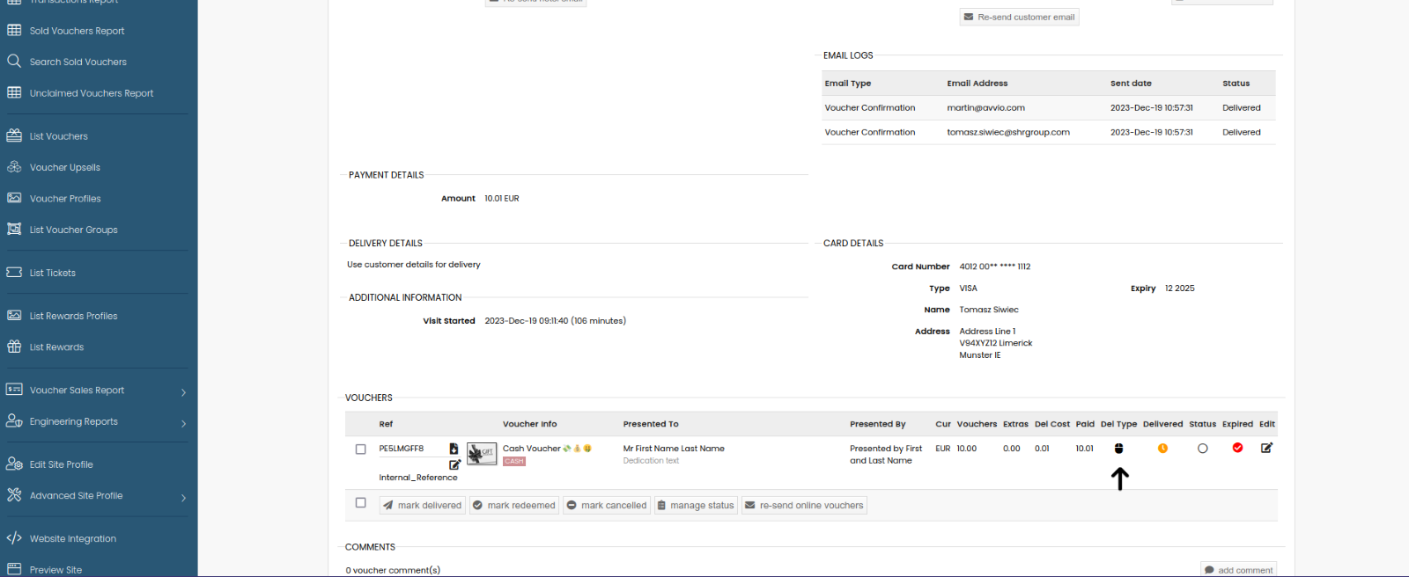Click the Sent date column header
The width and height of the screenshot is (1409, 577).
(1131, 84)
